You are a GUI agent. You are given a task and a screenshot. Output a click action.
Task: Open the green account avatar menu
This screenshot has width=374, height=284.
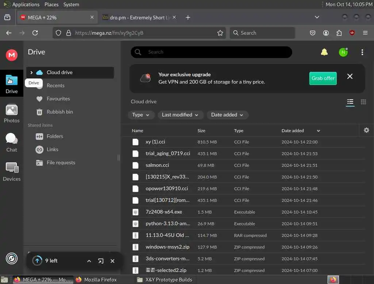(x=343, y=52)
